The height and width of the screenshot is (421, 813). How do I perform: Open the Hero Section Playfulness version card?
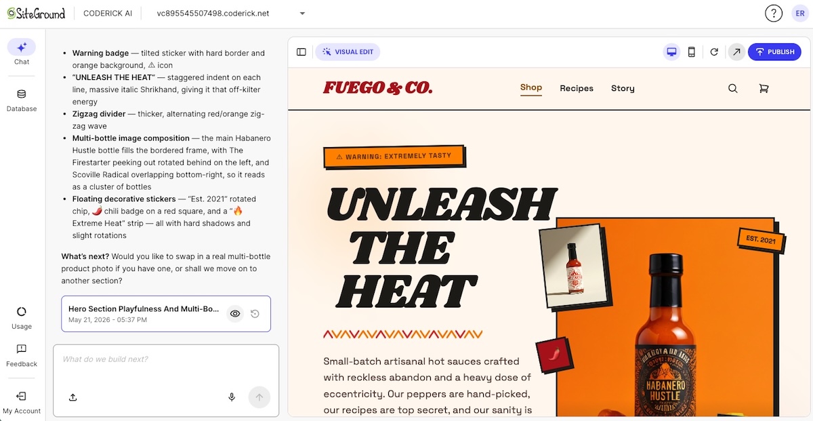coord(166,314)
